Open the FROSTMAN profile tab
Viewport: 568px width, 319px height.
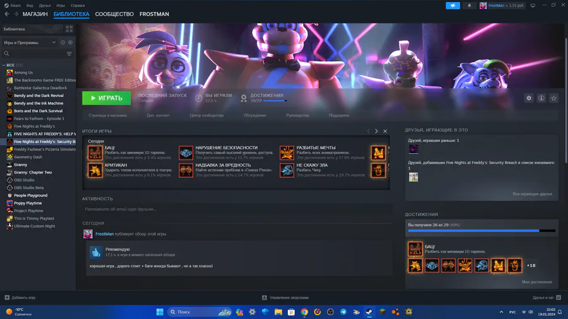[x=155, y=14]
